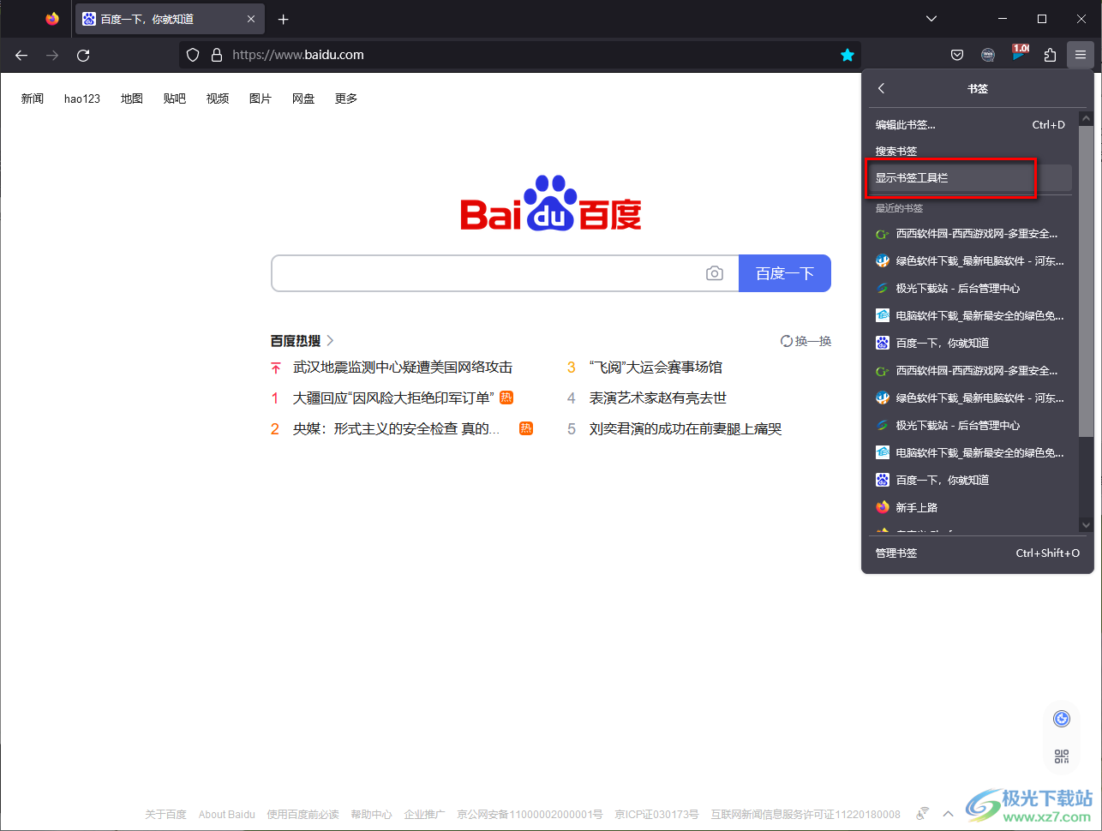Open 使用百度前必读 footer link
The height and width of the screenshot is (831, 1102).
[302, 815]
